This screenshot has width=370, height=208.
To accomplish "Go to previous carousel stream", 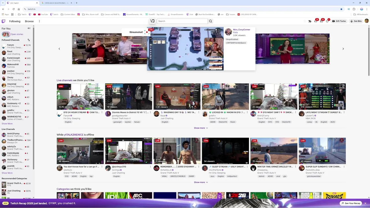I will [x=59, y=49].
